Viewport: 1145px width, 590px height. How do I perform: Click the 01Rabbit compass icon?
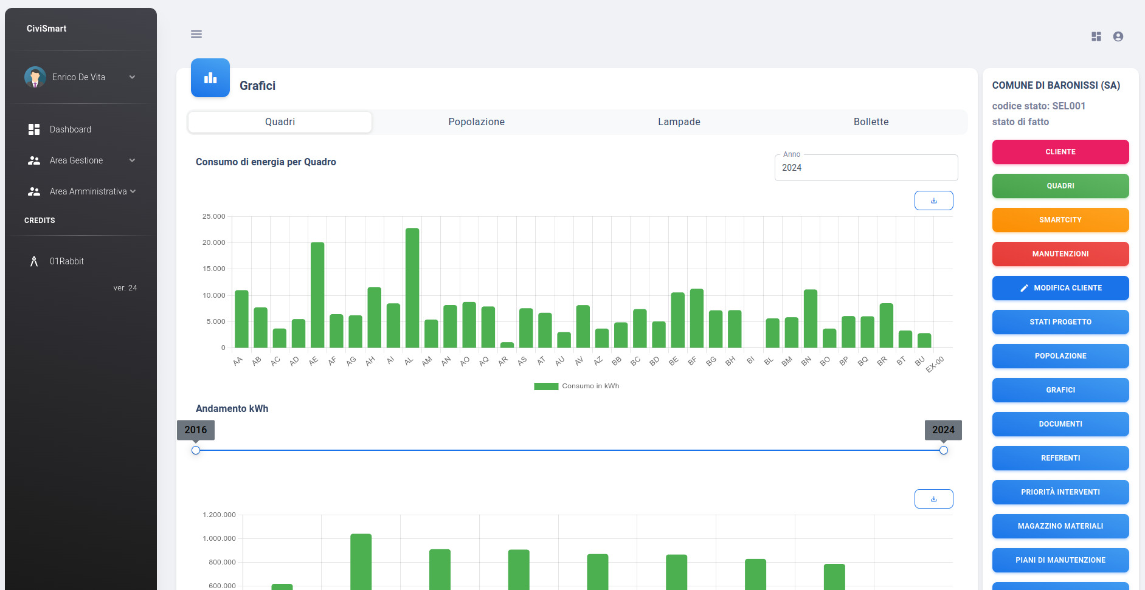pyautogui.click(x=34, y=261)
